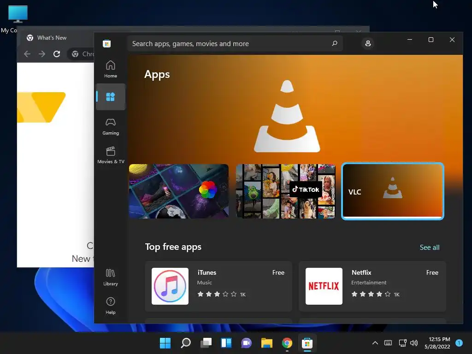Screen dimensions: 472x354
Task: Minimize the Microsoft Store window
Action: [410, 40]
